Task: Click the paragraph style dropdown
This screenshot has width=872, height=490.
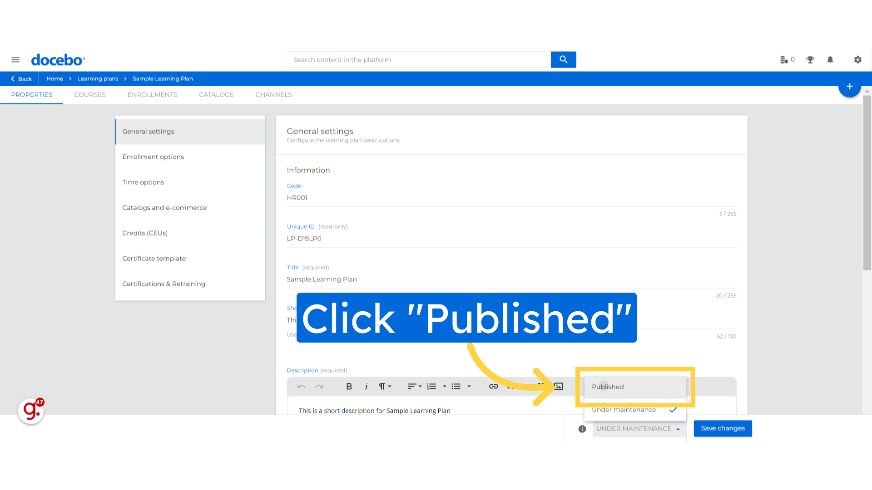Action: 385,386
